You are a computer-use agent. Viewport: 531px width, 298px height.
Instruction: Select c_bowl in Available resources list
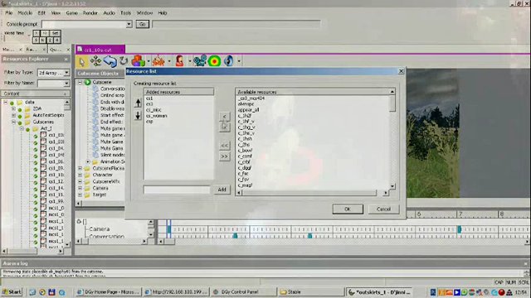pos(246,151)
